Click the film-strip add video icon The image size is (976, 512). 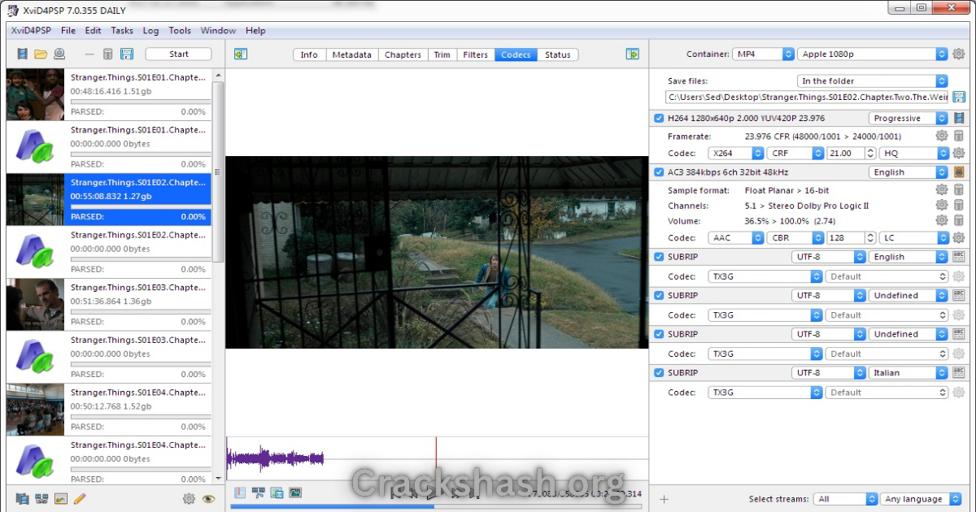(23, 54)
